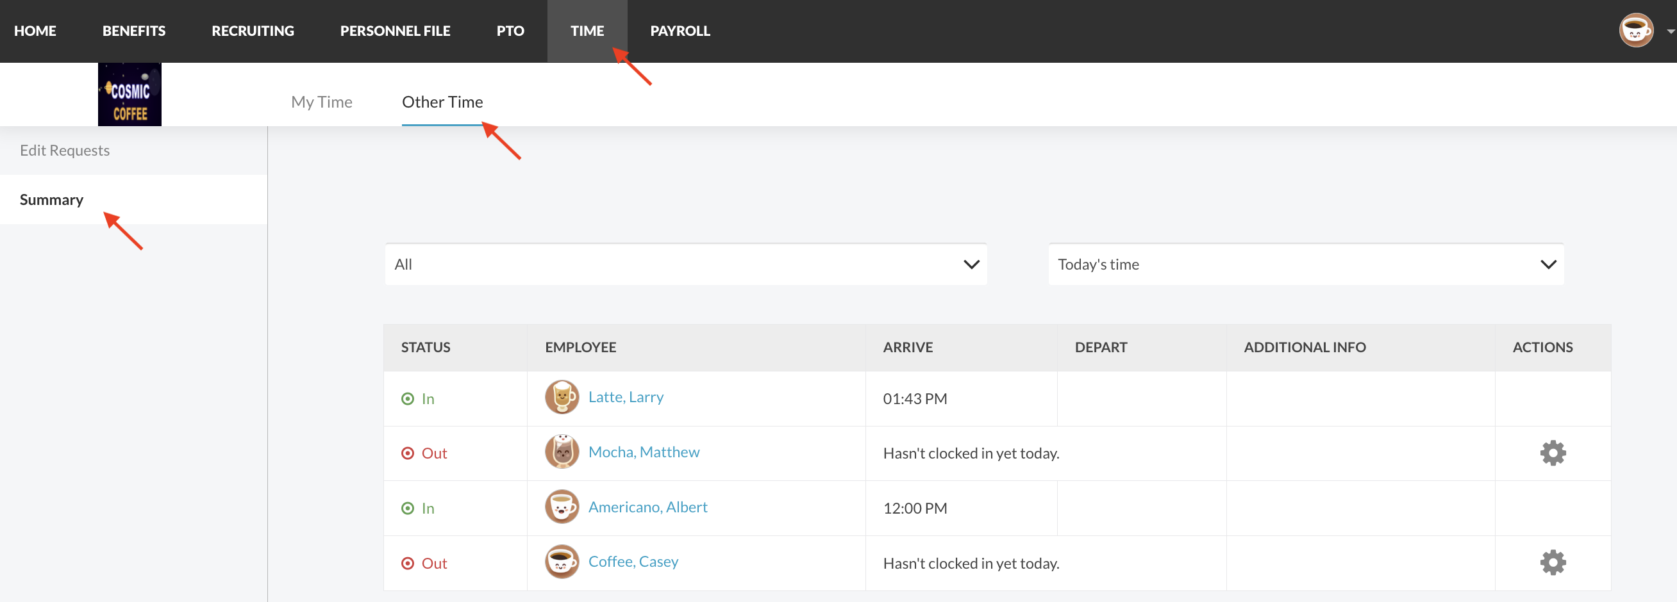The height and width of the screenshot is (602, 1677).
Task: Expand the arrow beside the profile avatar
Action: point(1669,31)
